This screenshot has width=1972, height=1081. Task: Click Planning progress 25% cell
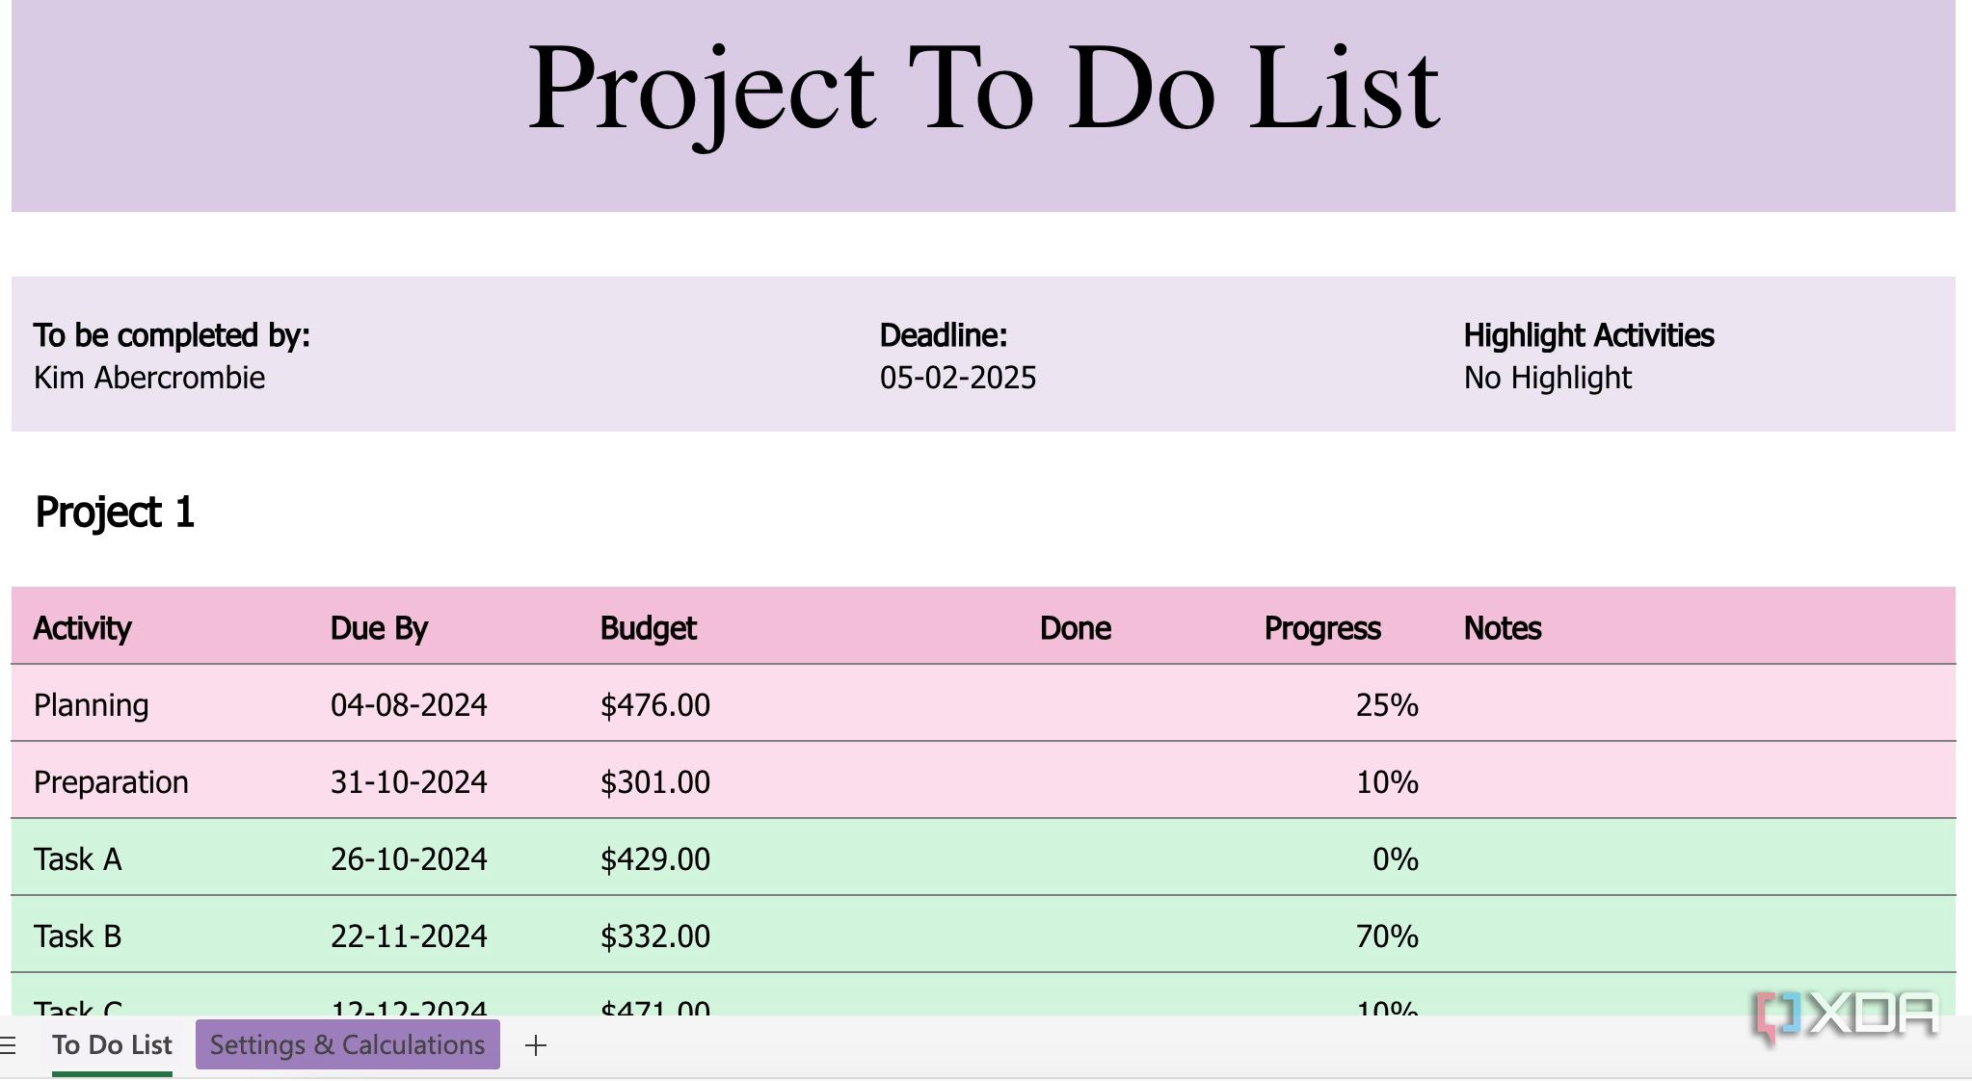pyautogui.click(x=1386, y=705)
